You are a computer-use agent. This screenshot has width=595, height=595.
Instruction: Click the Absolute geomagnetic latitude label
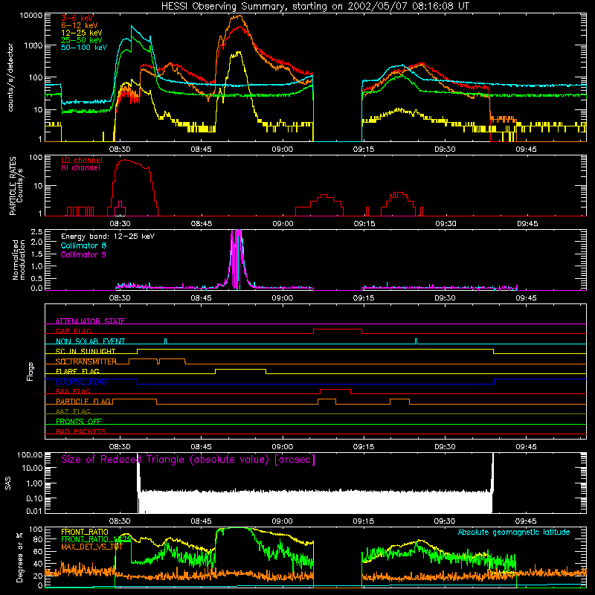pos(514,533)
